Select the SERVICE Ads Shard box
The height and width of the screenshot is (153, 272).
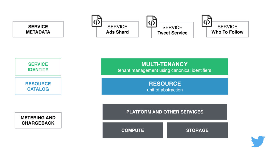[x=117, y=29]
